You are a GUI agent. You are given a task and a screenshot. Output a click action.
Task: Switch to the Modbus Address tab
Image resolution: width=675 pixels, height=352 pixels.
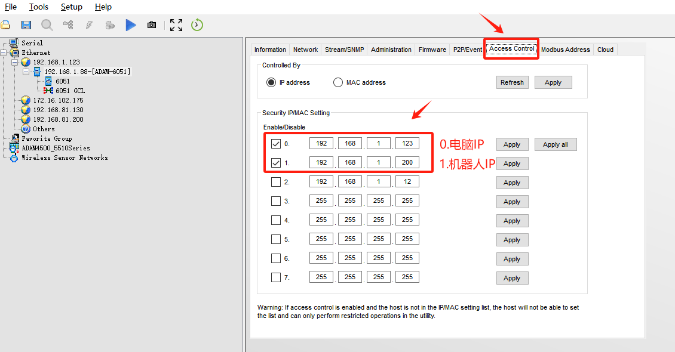tap(565, 50)
